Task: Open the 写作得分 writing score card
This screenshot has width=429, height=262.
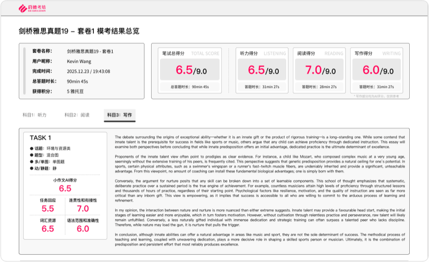Action: pos(377,71)
